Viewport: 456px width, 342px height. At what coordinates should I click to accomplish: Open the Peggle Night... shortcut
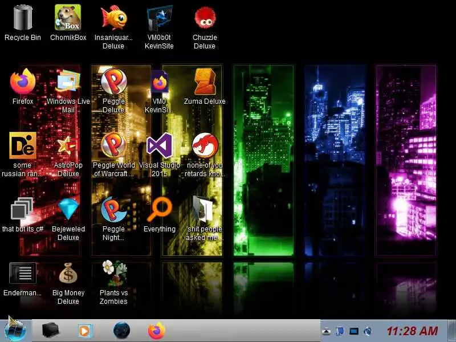click(x=113, y=209)
